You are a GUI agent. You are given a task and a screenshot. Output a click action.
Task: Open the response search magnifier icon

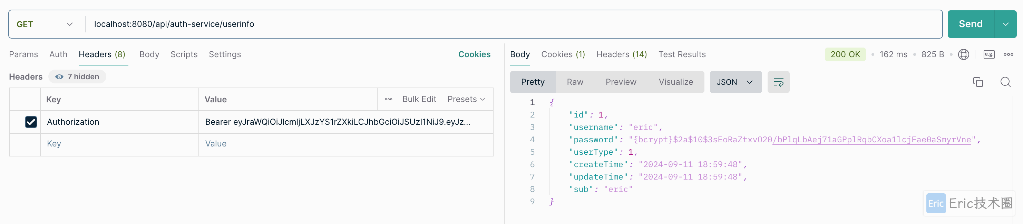coord(1005,82)
